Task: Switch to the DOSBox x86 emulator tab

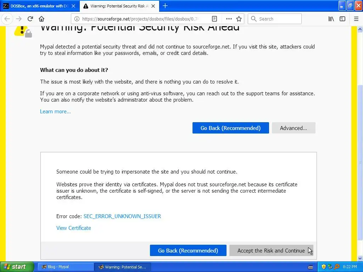Action: pyautogui.click(x=40, y=6)
